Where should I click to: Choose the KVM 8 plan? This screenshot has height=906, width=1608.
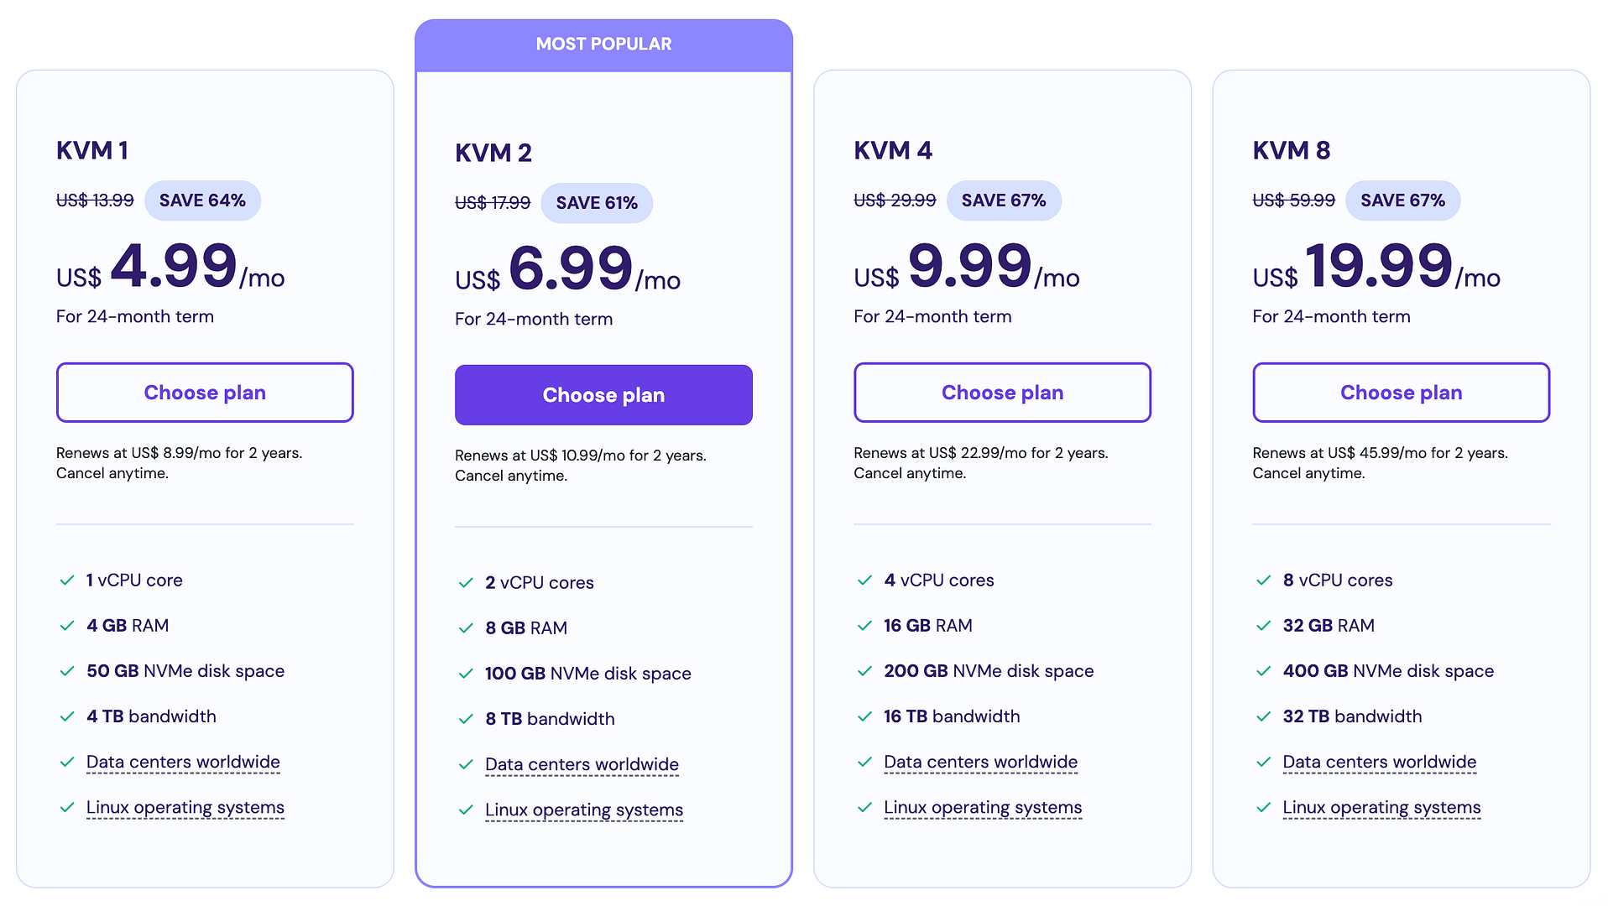(x=1400, y=392)
